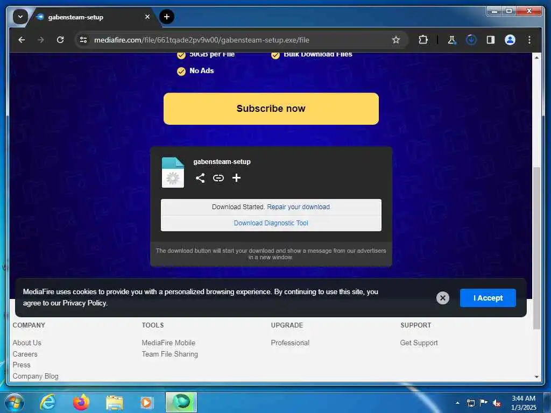Open Windows Explorer from taskbar
The image size is (551, 413).
[x=115, y=402]
